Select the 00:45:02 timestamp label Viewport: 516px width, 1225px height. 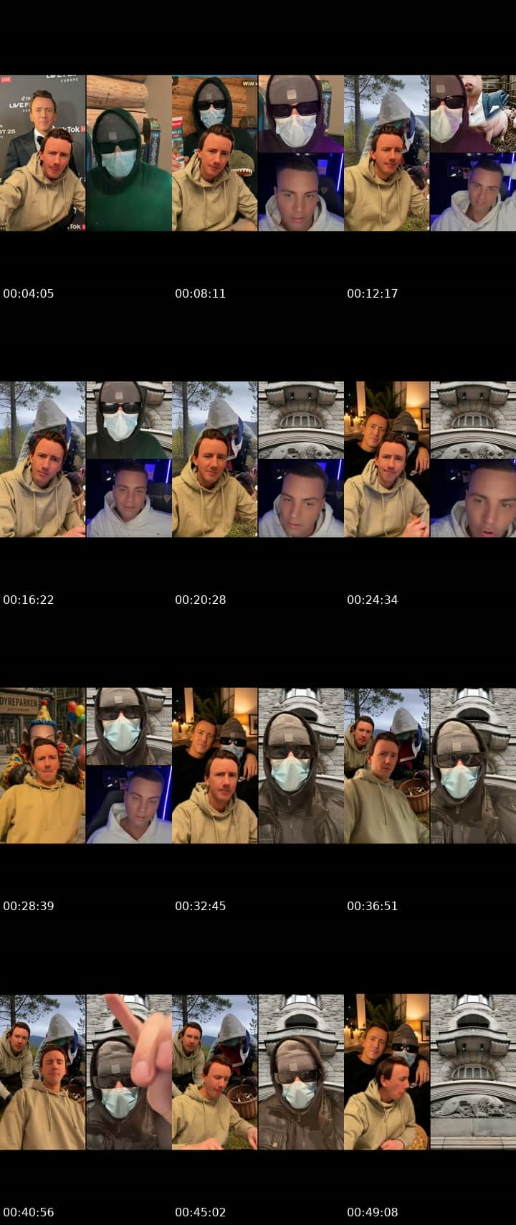pos(201,1212)
